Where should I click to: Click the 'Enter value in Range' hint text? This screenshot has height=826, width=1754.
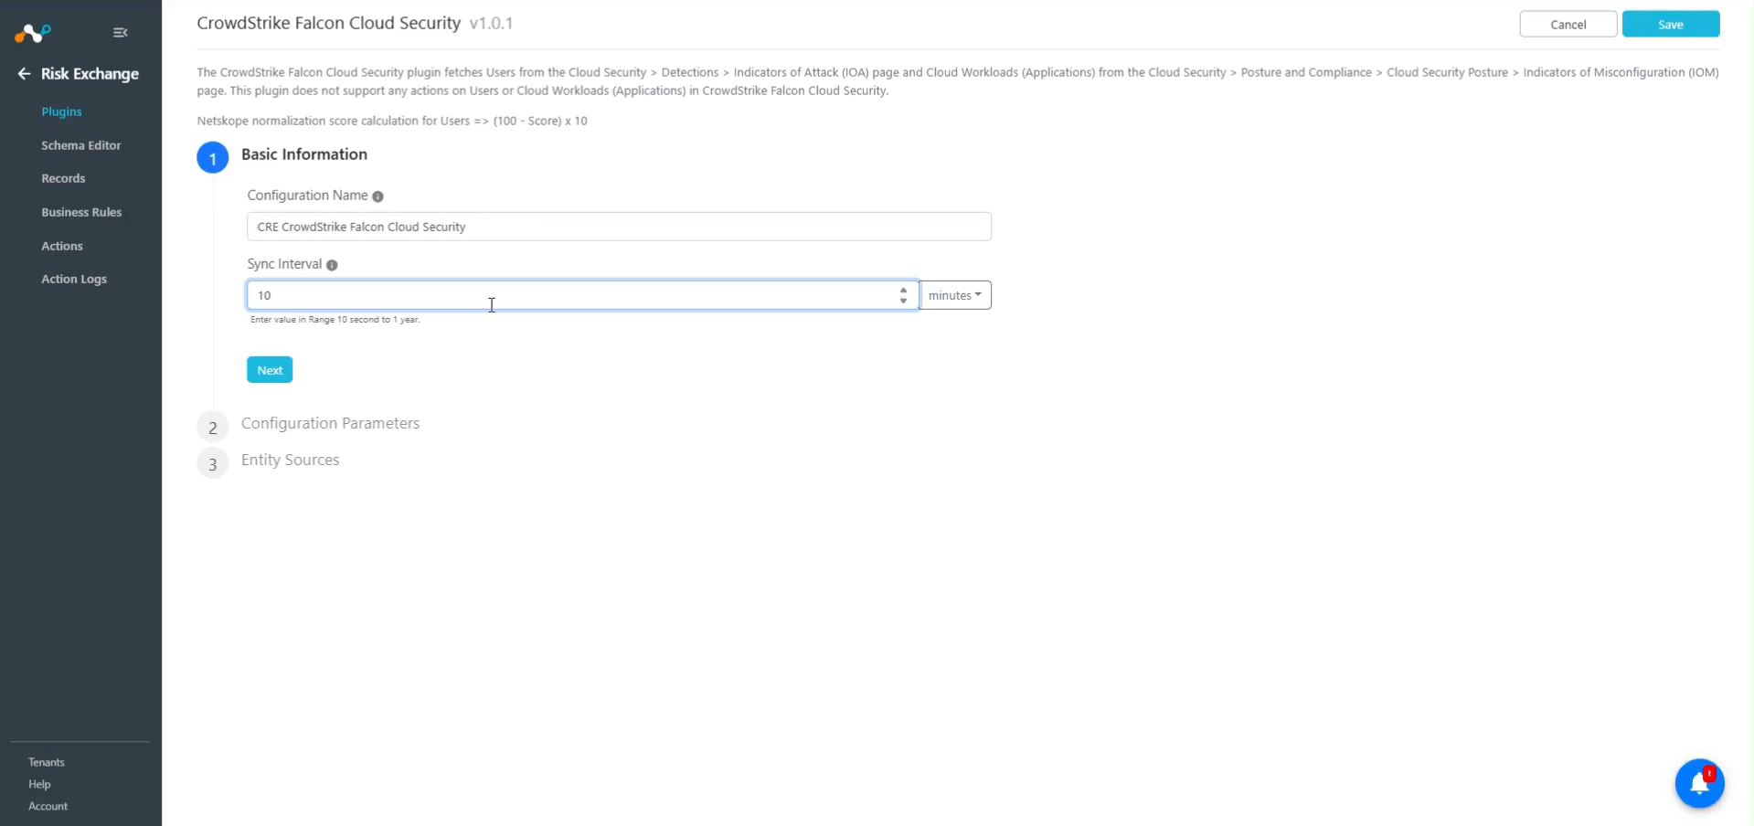click(x=335, y=320)
